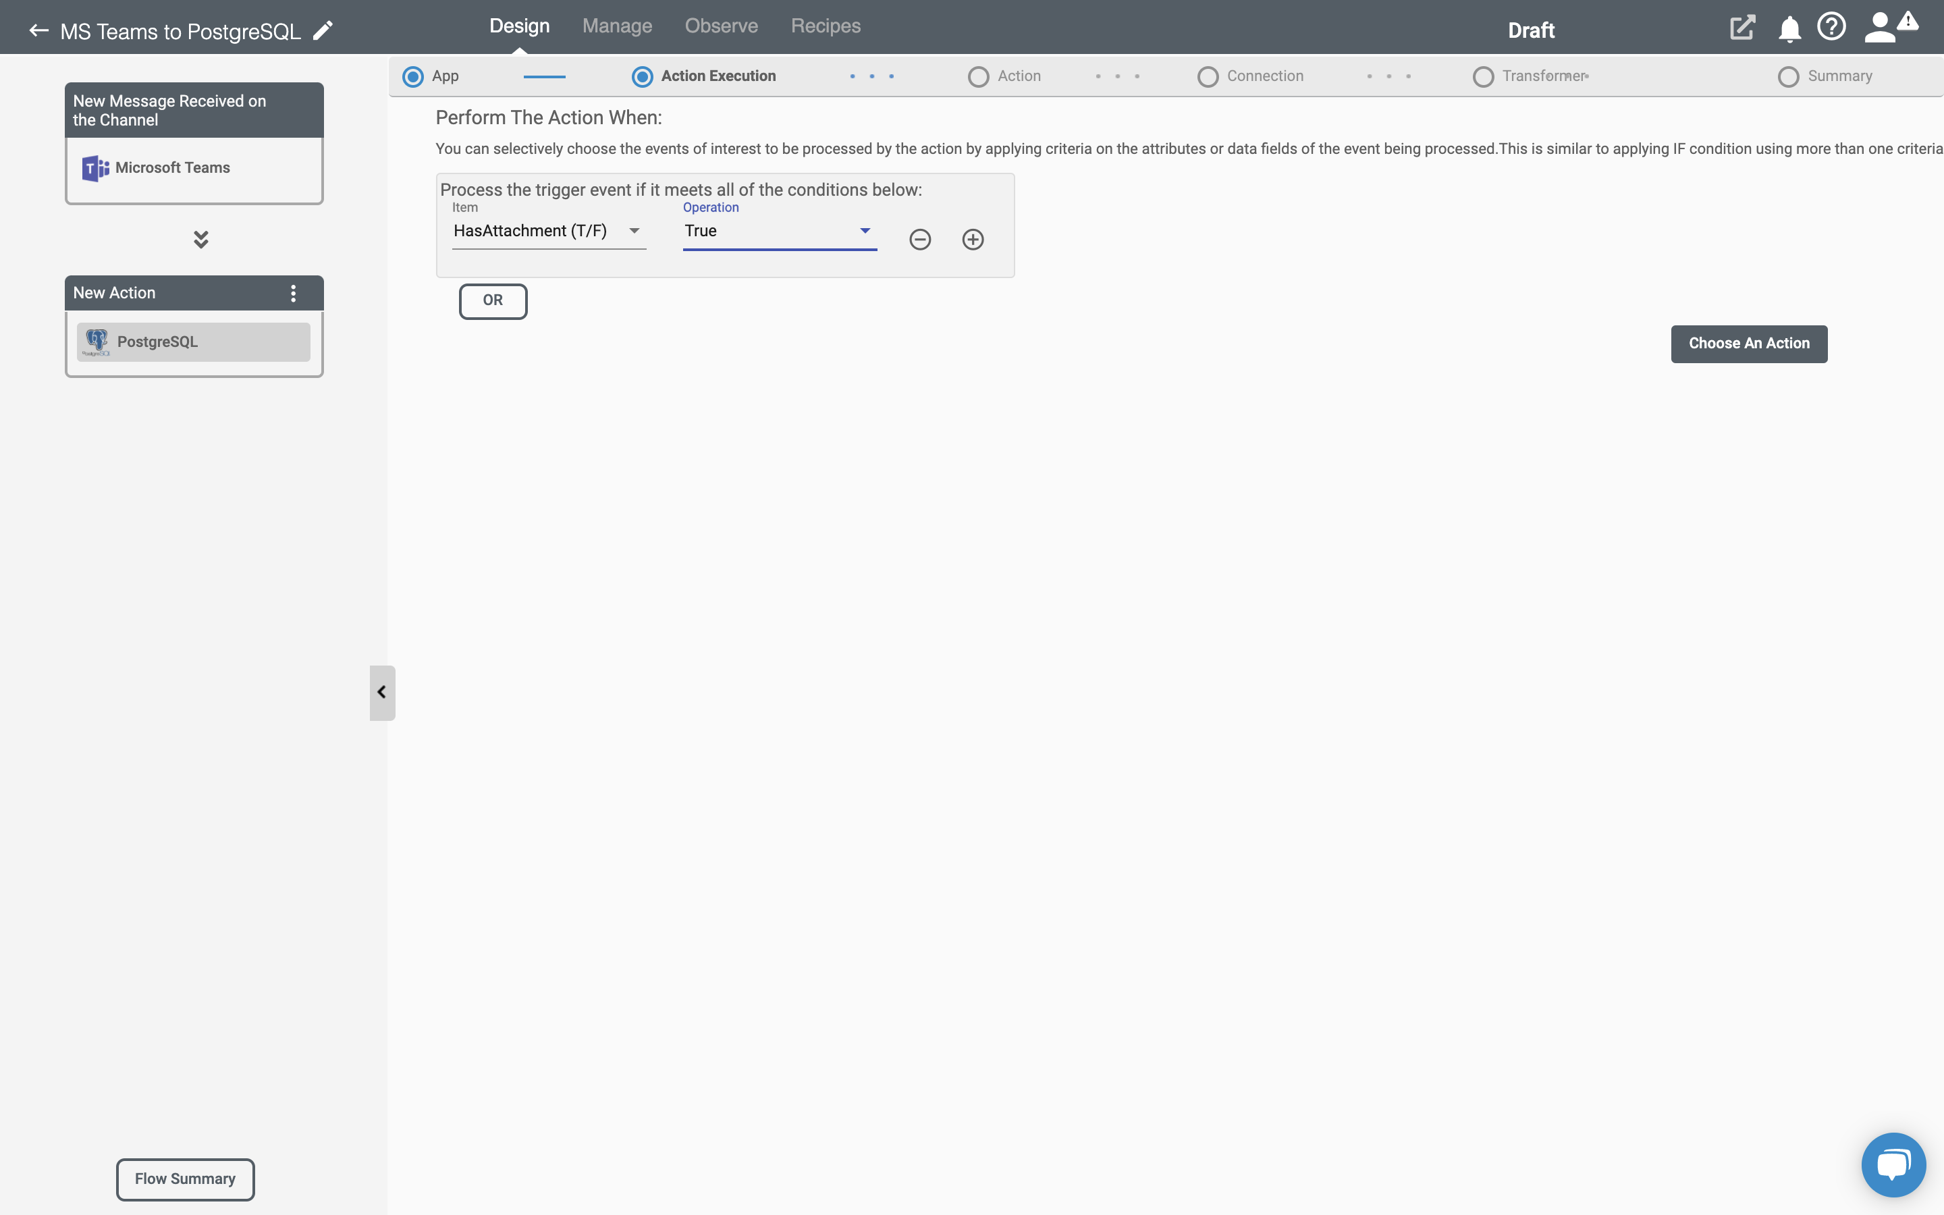Click the help question mark icon
The image size is (1944, 1215).
coord(1831,25)
